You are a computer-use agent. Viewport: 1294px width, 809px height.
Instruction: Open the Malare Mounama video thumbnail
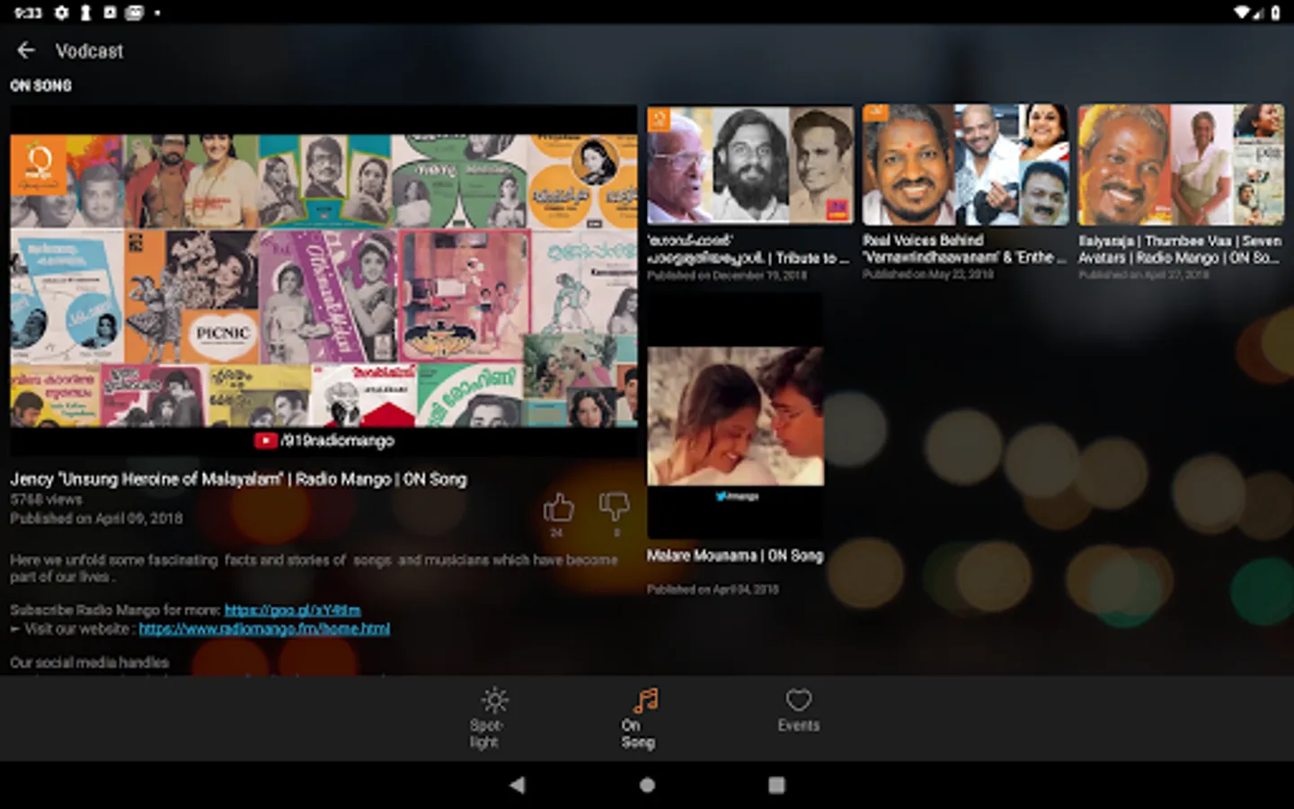coord(735,416)
